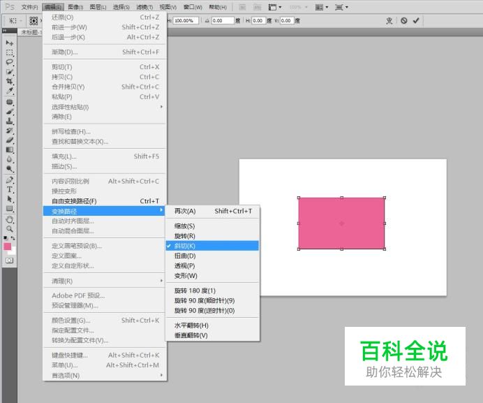
Task: Toggle Quick Mask mode below color swatches
Action: [10, 260]
